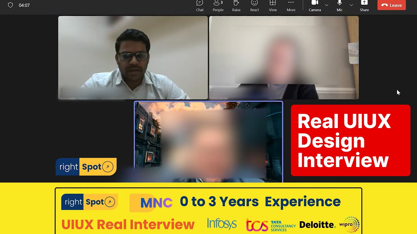Open the React emoji menu
417x234 pixels.
pos(254,6)
